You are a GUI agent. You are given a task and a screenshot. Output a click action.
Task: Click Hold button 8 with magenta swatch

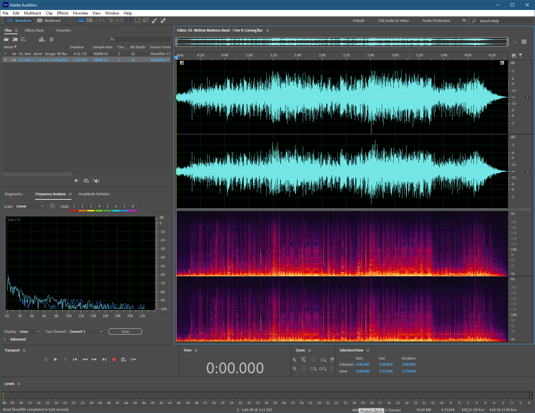pyautogui.click(x=133, y=206)
